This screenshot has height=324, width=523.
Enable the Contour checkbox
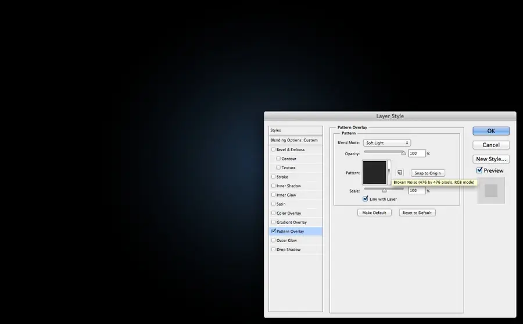[x=278, y=159]
